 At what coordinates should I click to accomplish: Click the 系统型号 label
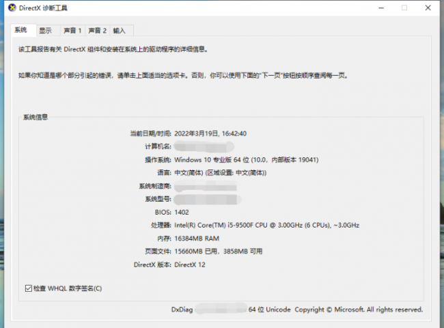click(x=158, y=199)
